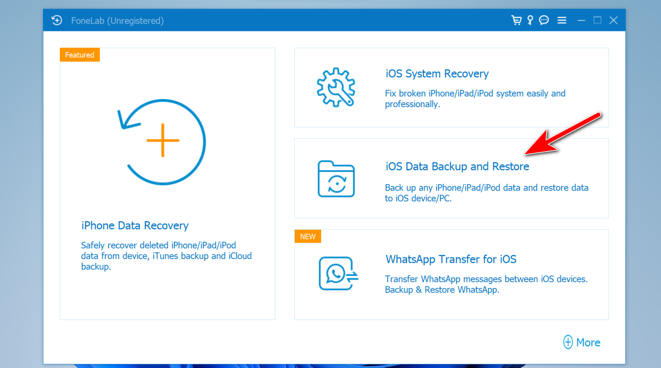Expand More to see additional tools
This screenshot has height=368, width=661.
(588, 342)
